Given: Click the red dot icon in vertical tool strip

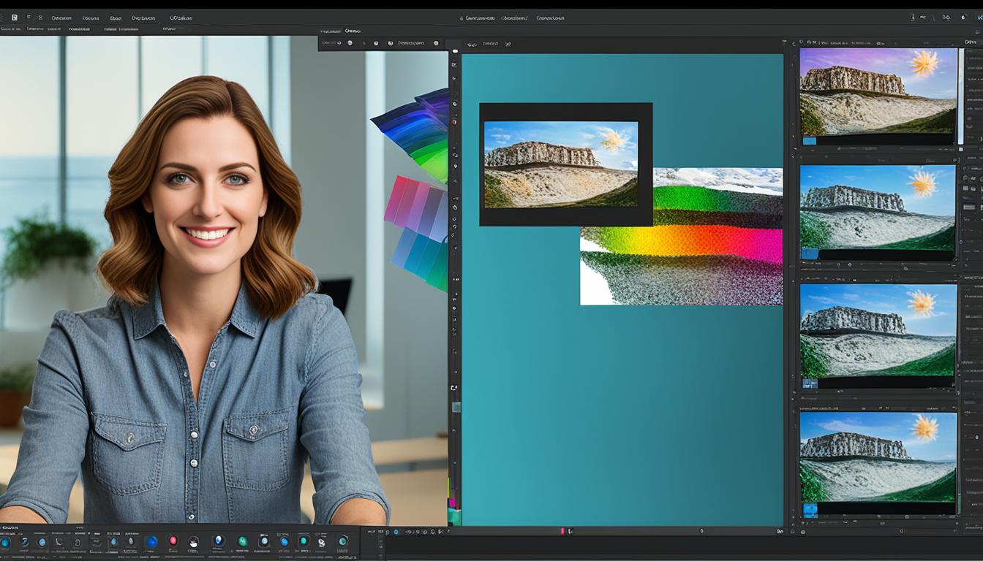Looking at the screenshot, I should click(x=454, y=122).
